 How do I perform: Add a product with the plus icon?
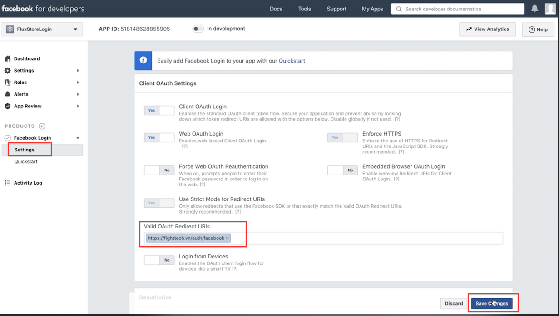point(42,126)
